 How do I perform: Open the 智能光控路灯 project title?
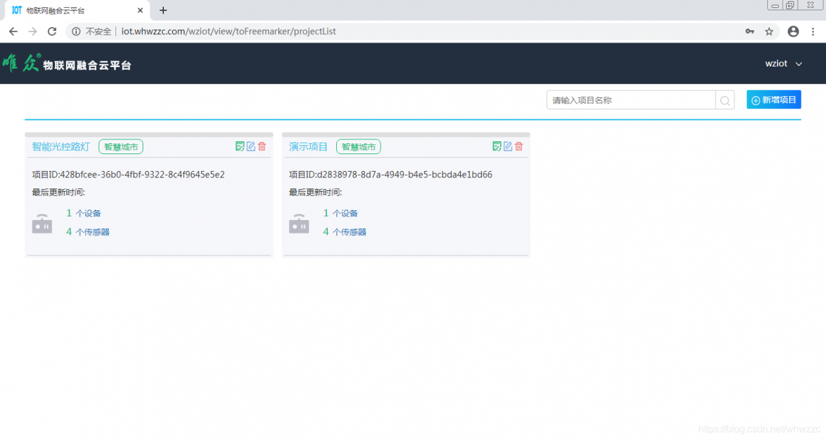tap(61, 146)
